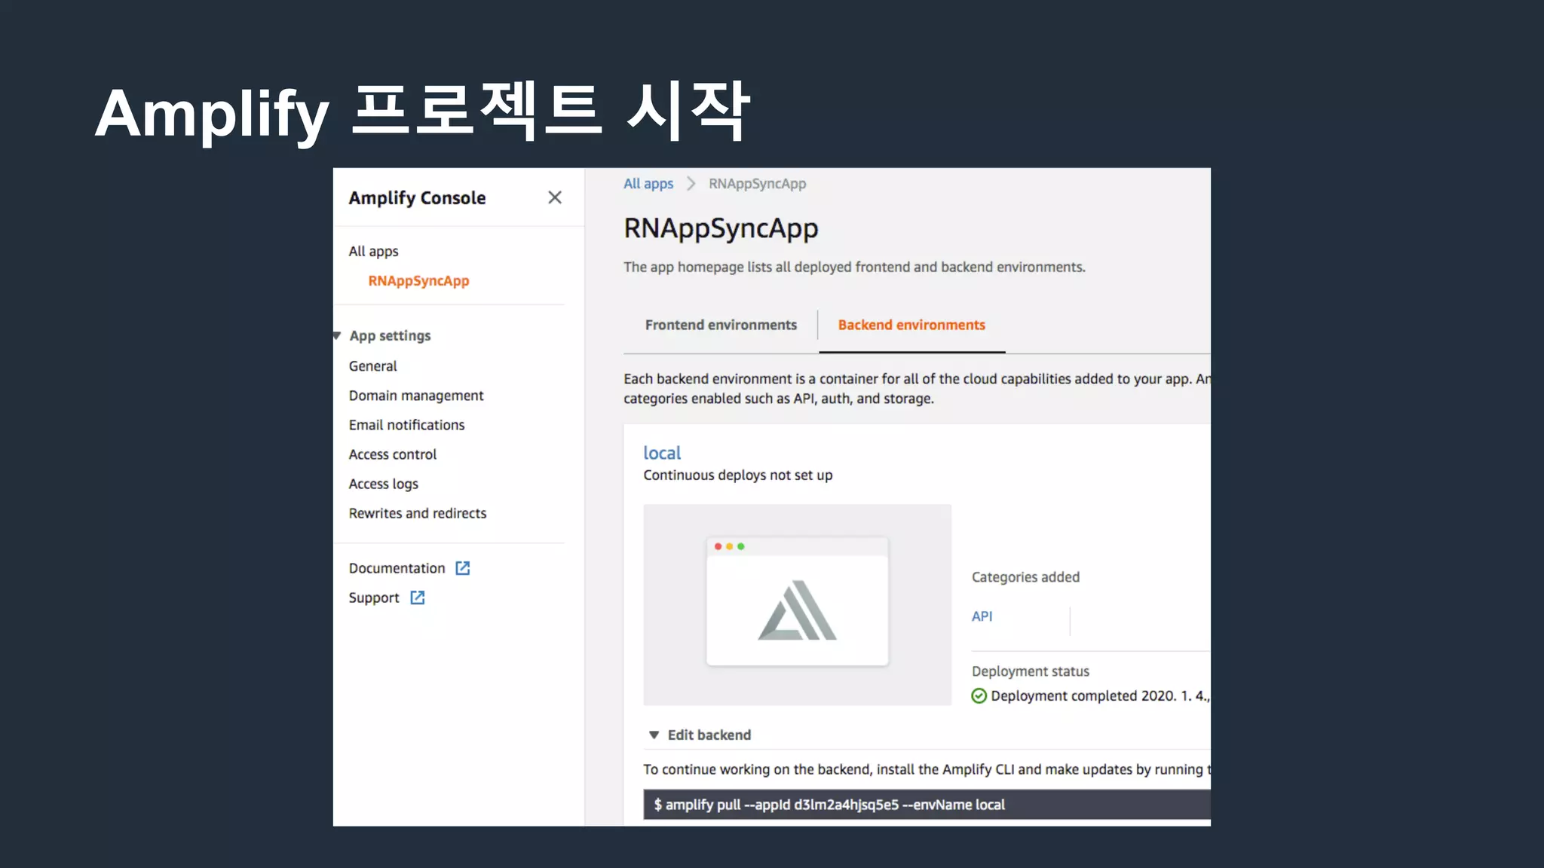Click the Amplify Console sidebar title
Screen dimensions: 1544x868
pos(417,197)
